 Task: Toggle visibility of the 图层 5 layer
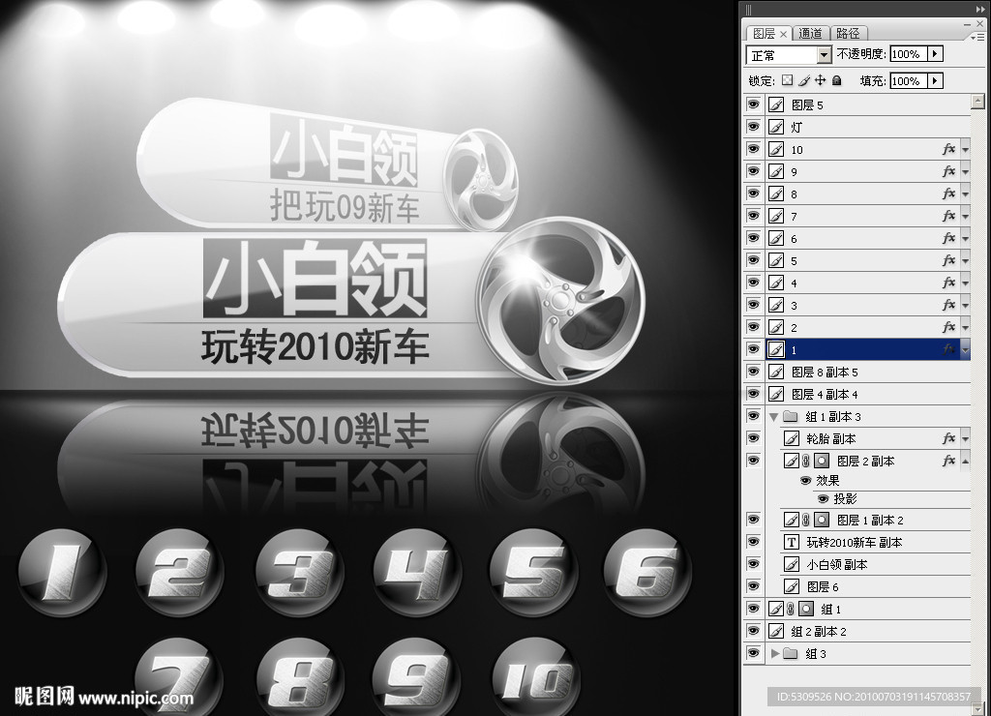(x=753, y=104)
